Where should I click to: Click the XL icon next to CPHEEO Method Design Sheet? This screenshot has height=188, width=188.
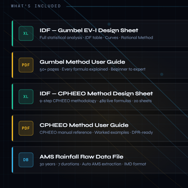pos(26,97)
